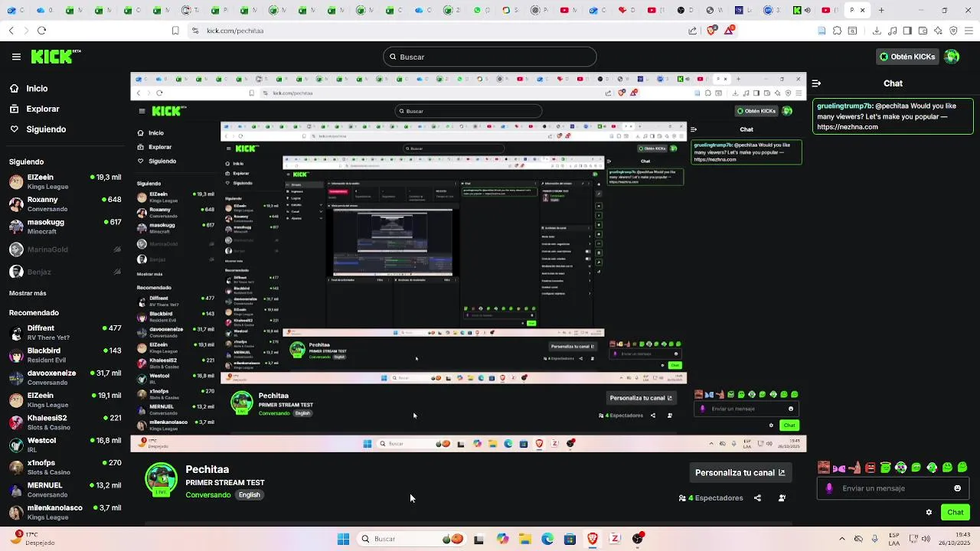This screenshot has width=980, height=551.
Task: Open masokugg Minecraft channel
Action: point(65,227)
